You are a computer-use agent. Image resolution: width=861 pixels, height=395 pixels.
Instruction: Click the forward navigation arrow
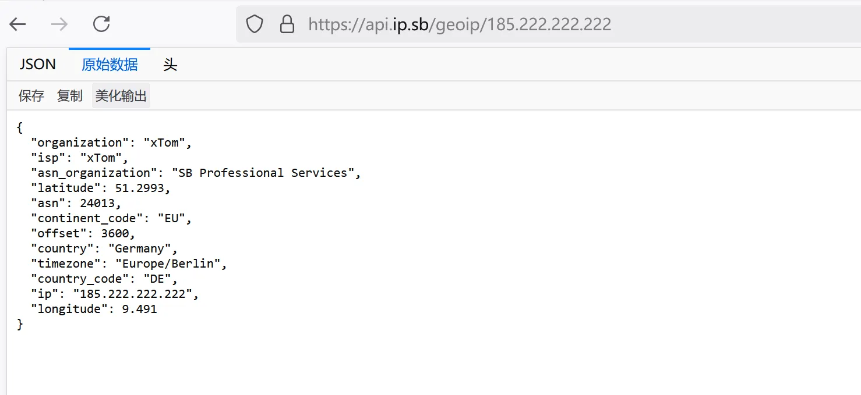(x=59, y=24)
